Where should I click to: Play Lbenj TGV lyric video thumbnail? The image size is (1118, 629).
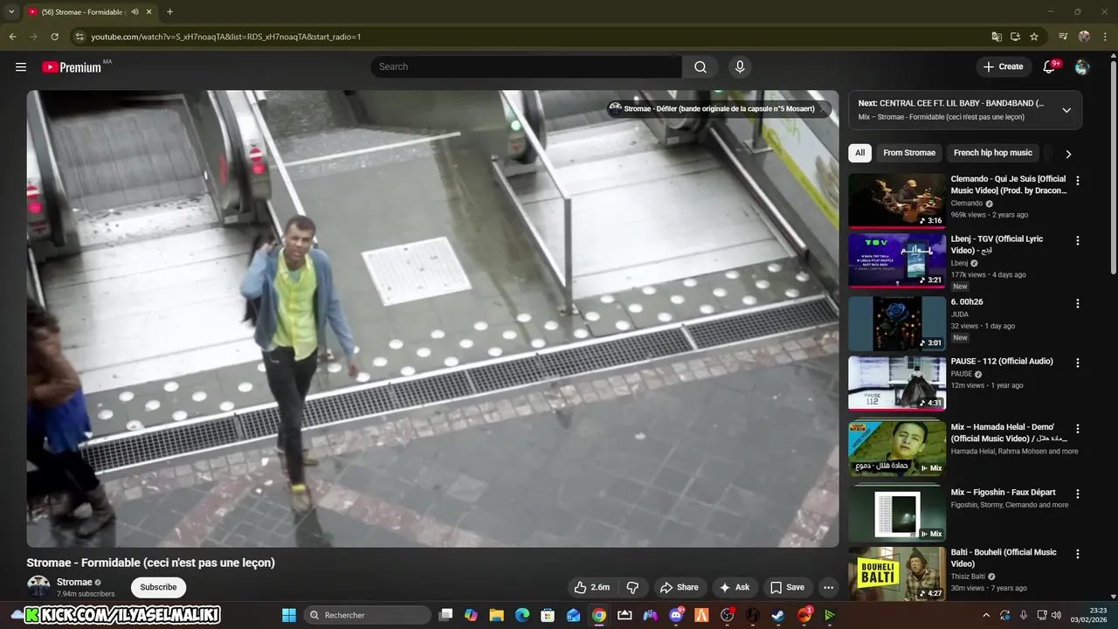click(897, 260)
